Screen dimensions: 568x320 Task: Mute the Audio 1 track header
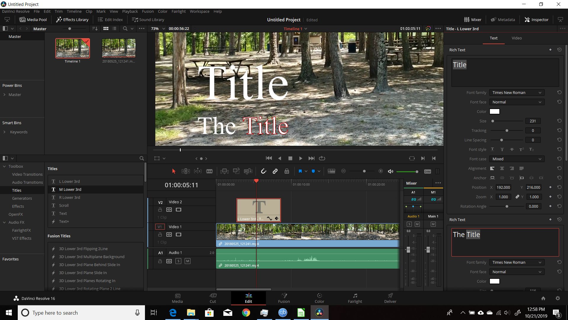point(187,261)
